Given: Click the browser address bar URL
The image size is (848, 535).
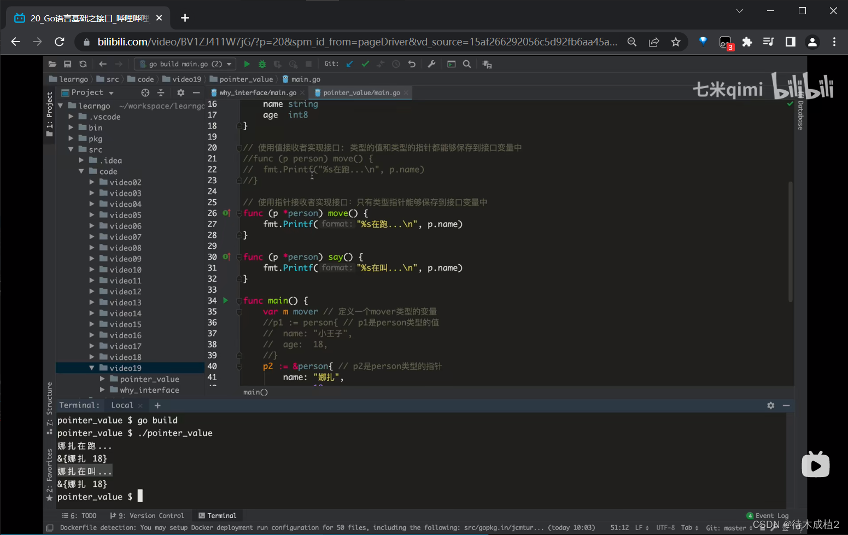Looking at the screenshot, I should (358, 42).
